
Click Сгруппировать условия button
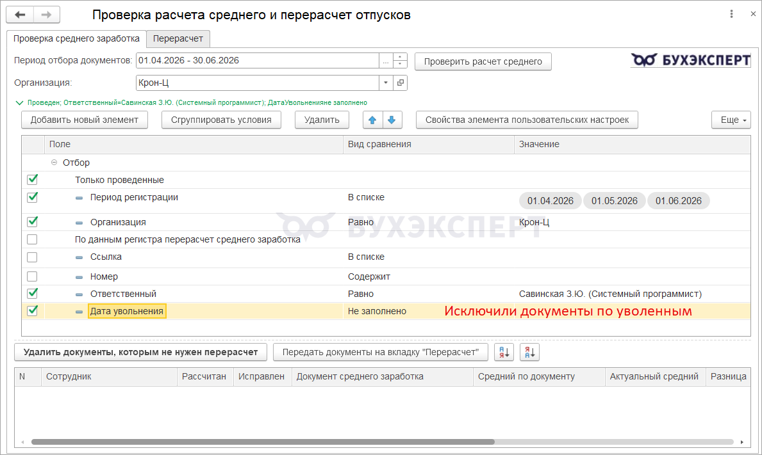coord(221,120)
